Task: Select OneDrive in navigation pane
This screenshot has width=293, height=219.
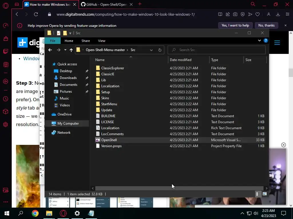Action: 64,114
